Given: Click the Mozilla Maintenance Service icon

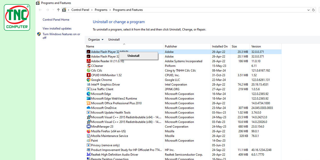Looking at the screenshot, I should tap(89, 136).
